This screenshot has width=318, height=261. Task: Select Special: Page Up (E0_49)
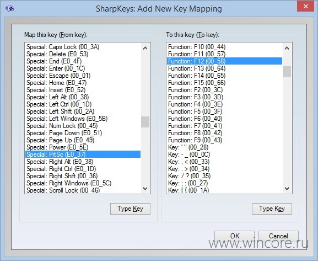(x=83, y=140)
